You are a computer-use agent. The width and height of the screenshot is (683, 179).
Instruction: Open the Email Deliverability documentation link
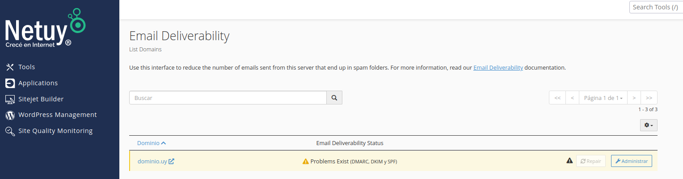click(498, 68)
